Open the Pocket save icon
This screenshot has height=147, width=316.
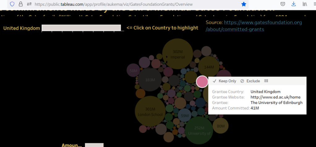[283, 4]
